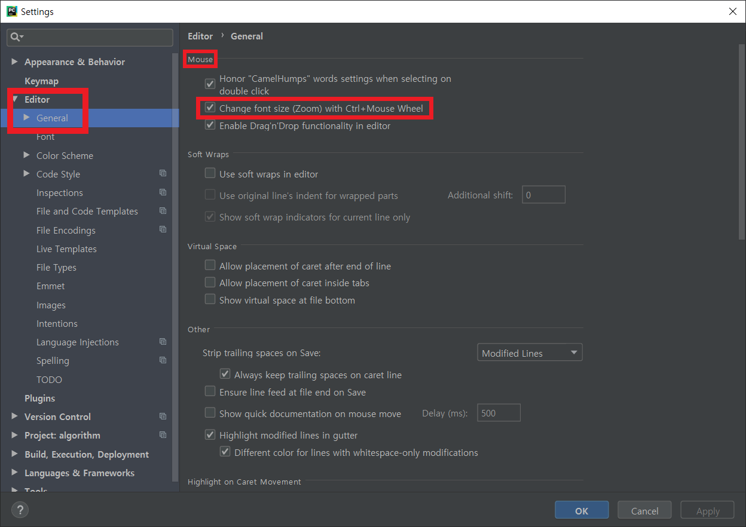Image resolution: width=746 pixels, height=527 pixels.
Task: Disable Drag'n'Drop functionality in editor
Action: 210,125
